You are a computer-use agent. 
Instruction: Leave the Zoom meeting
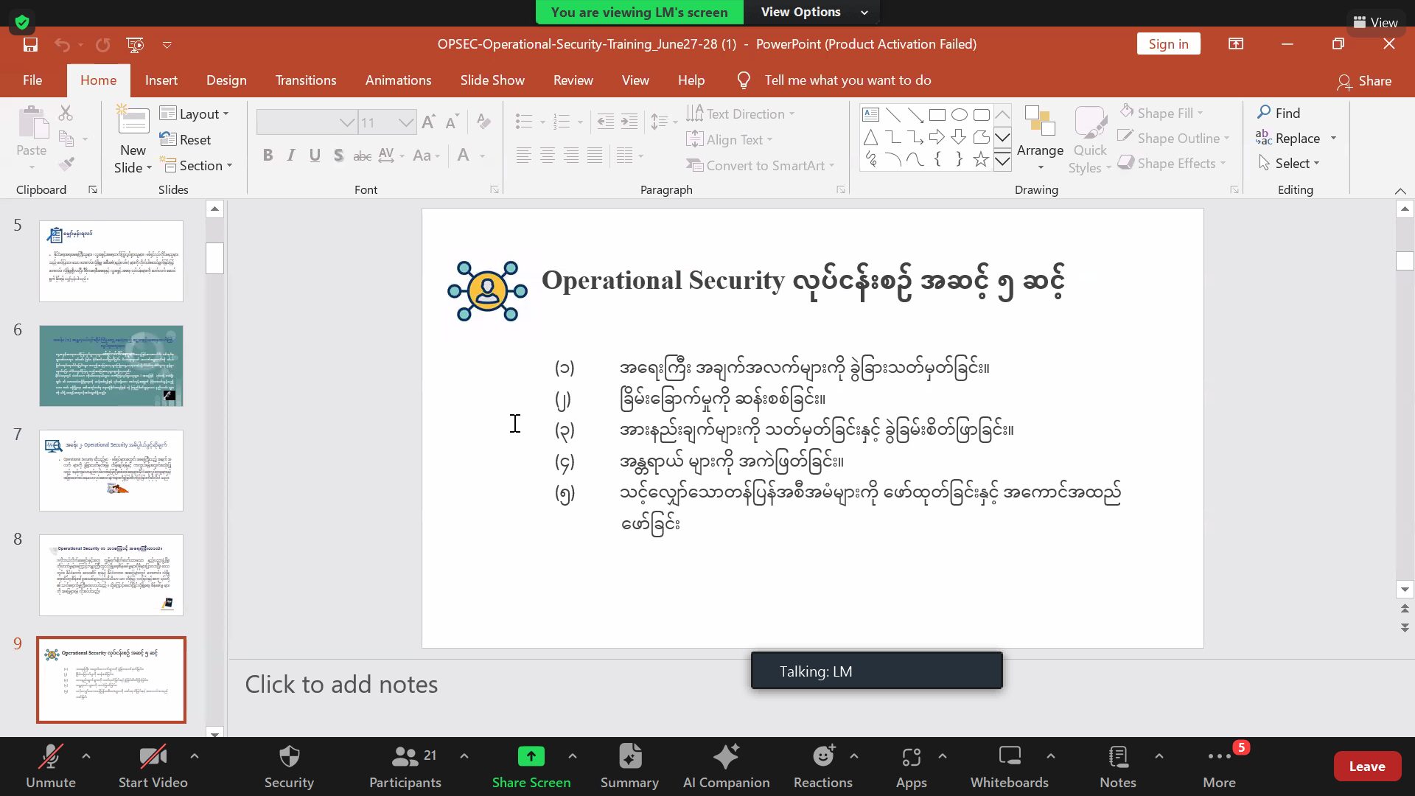click(x=1366, y=766)
